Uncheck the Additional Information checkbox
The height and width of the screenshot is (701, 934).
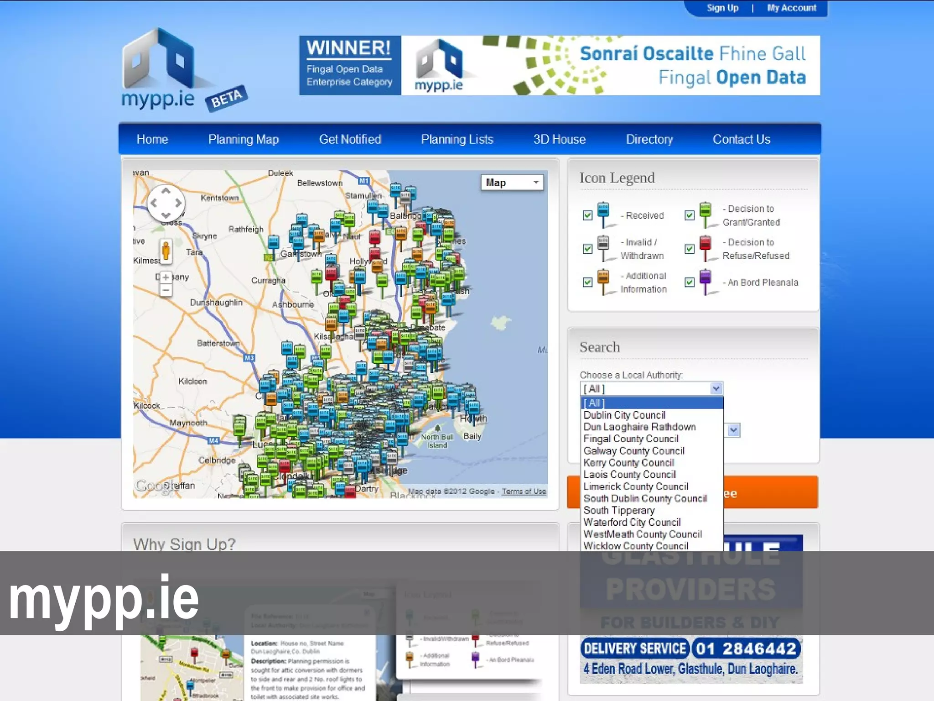click(587, 282)
